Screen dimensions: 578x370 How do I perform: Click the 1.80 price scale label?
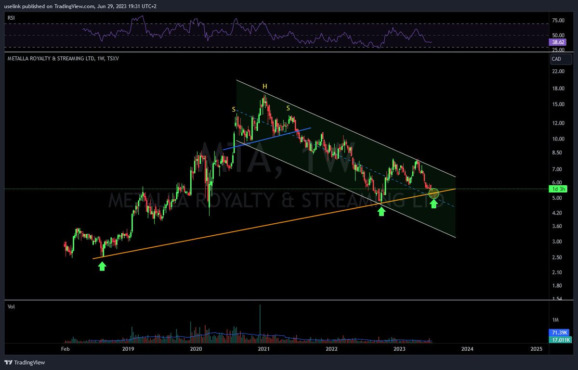558,286
